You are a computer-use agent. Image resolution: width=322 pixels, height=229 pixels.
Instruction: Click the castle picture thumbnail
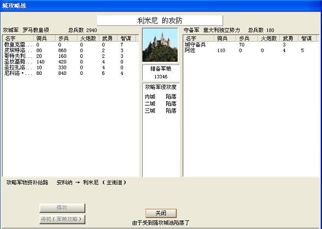pyautogui.click(x=160, y=45)
